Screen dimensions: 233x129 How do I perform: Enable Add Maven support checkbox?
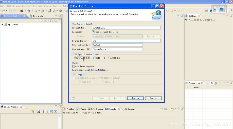coord(74,66)
